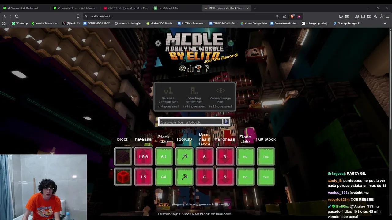Open the trophy streak icon

(x=198, y=68)
